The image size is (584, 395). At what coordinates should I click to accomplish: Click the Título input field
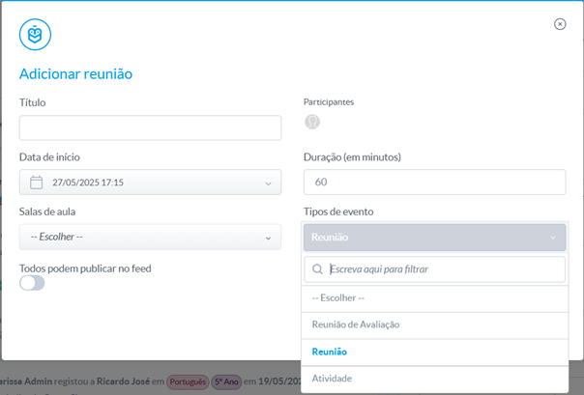(x=150, y=127)
